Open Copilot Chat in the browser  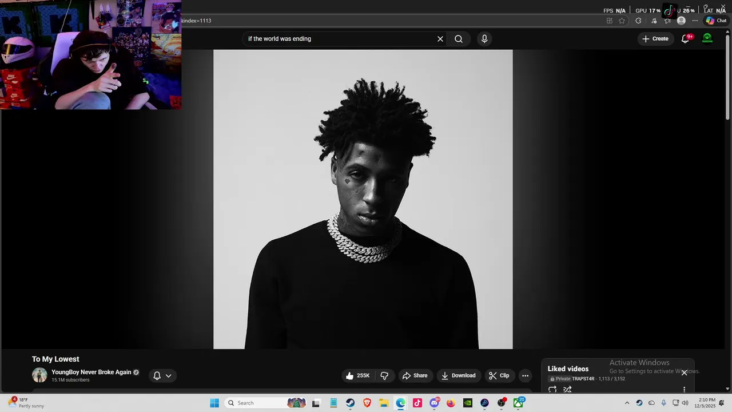click(716, 21)
